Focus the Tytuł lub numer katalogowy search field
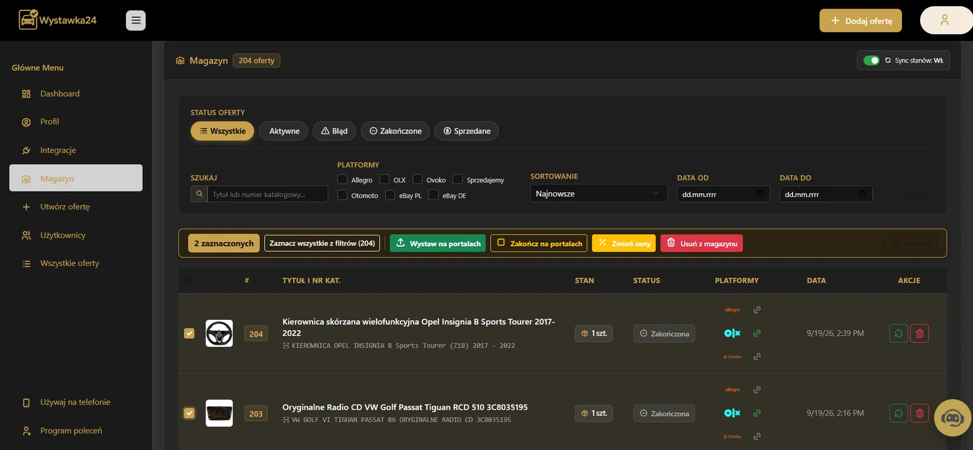Image resolution: width=973 pixels, height=450 pixels. 266,194
